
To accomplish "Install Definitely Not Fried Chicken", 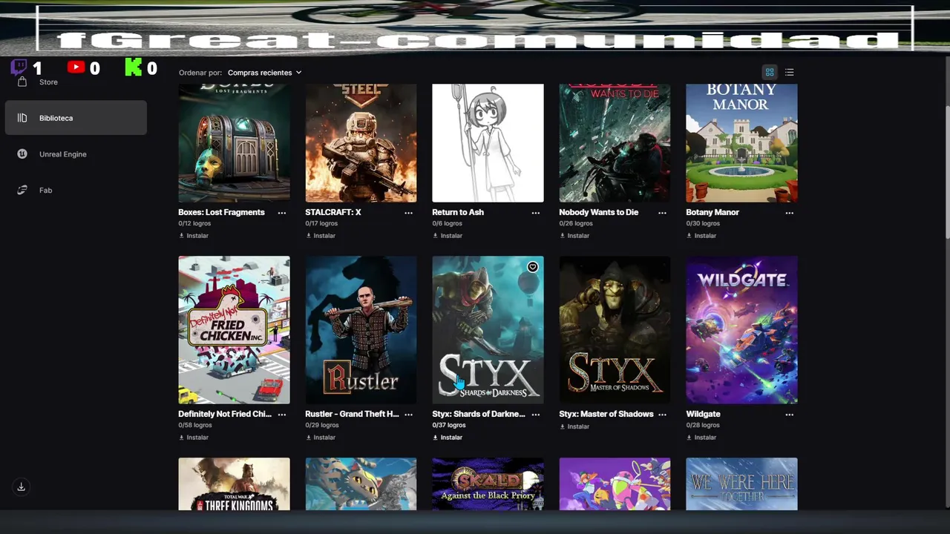I will (x=194, y=438).
